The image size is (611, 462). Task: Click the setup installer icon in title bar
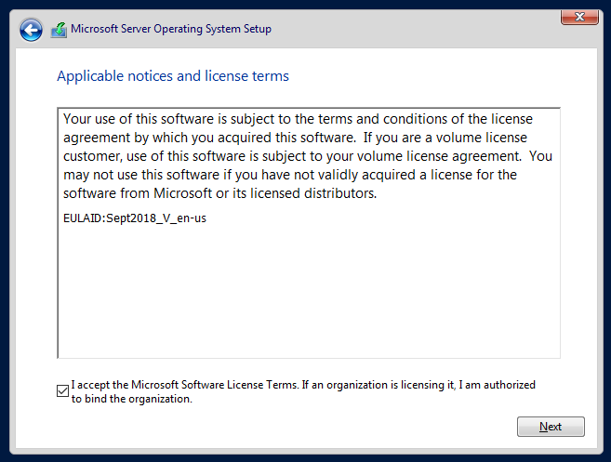[x=59, y=30]
